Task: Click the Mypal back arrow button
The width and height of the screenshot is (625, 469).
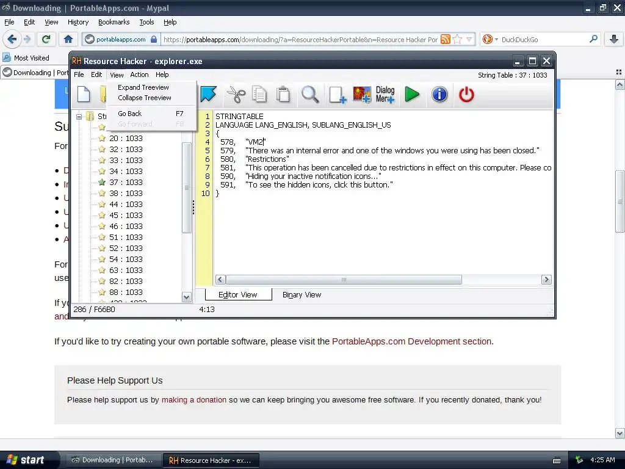Action: click(12, 39)
